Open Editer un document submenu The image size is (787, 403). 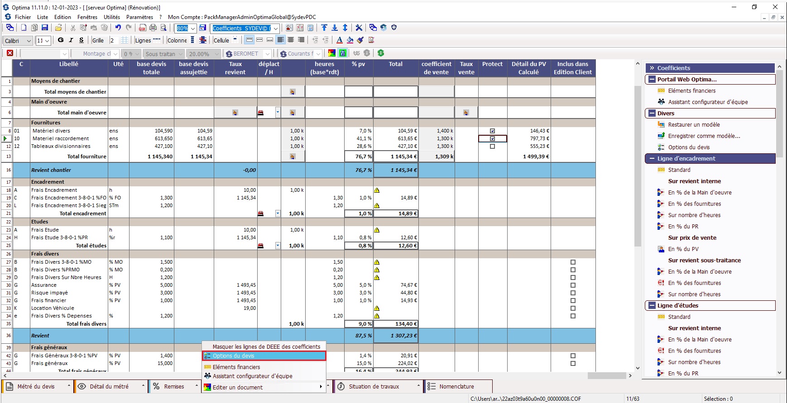[264, 387]
